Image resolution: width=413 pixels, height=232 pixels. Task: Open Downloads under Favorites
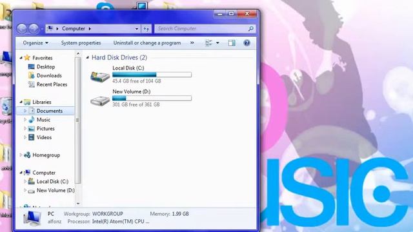click(x=49, y=75)
